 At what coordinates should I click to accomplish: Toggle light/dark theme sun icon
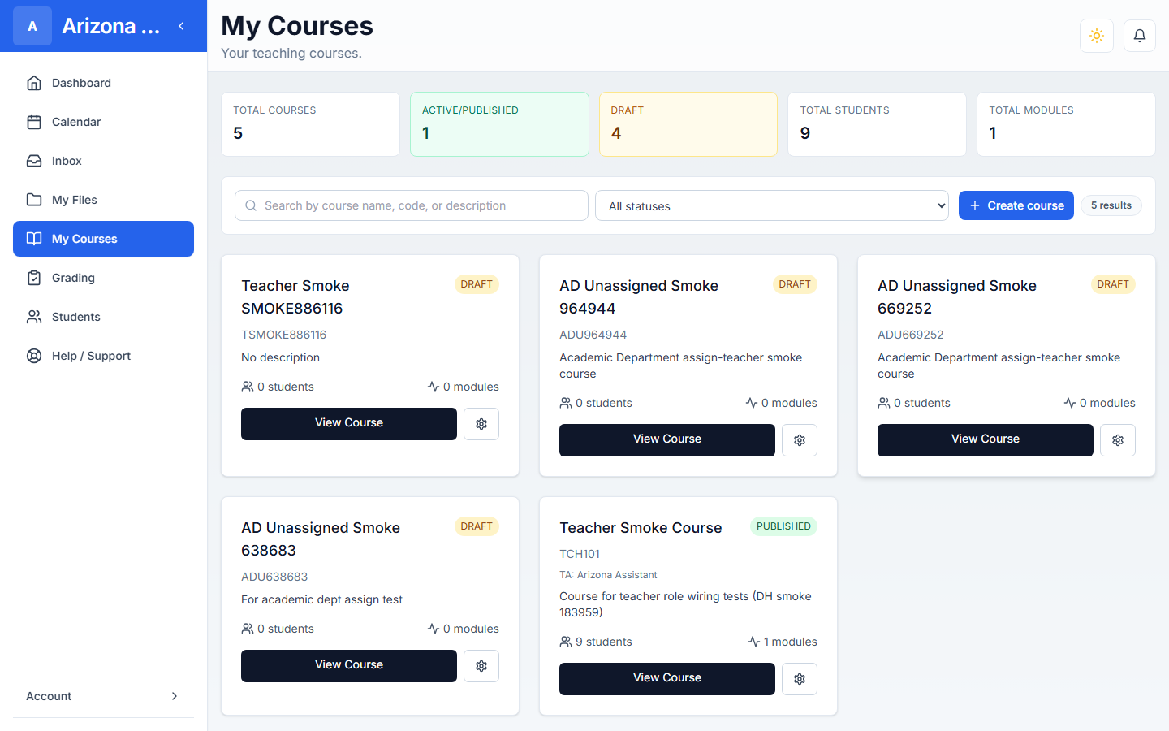tap(1097, 36)
